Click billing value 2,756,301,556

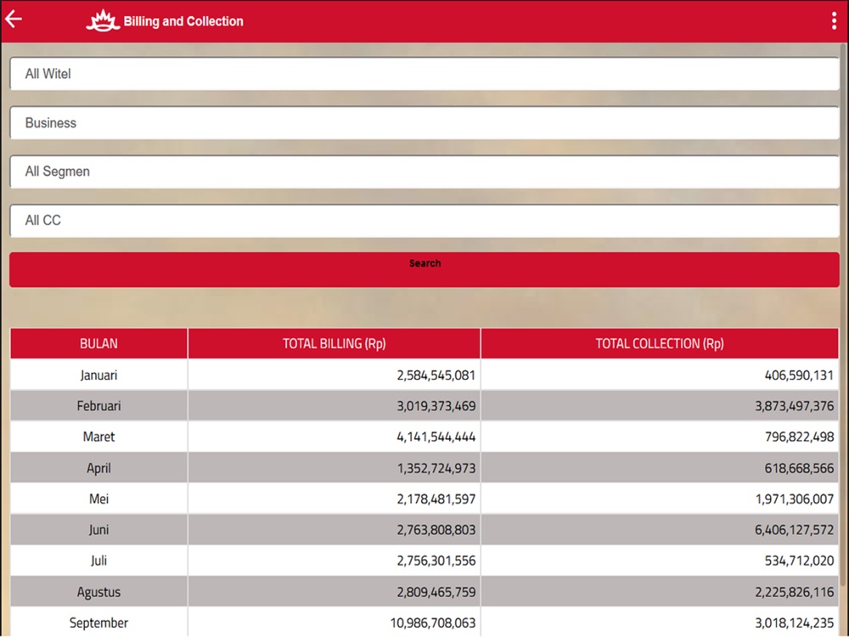[436, 560]
